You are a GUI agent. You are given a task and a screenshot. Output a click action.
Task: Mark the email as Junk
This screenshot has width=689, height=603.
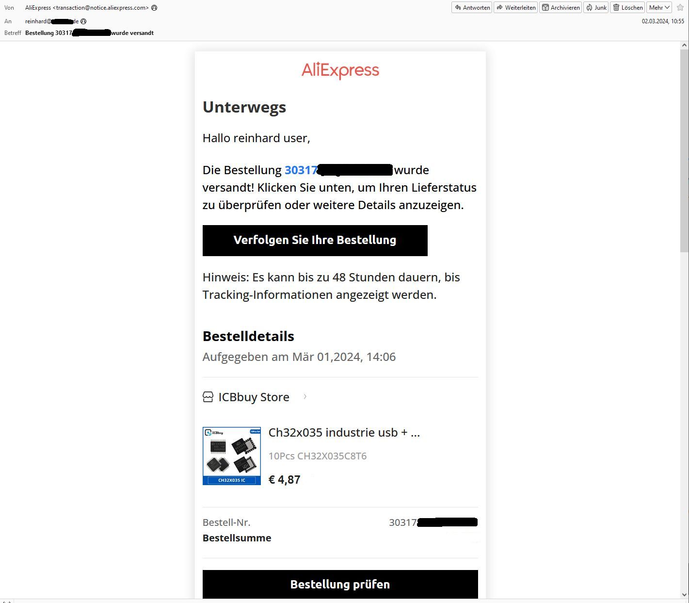[x=596, y=8]
